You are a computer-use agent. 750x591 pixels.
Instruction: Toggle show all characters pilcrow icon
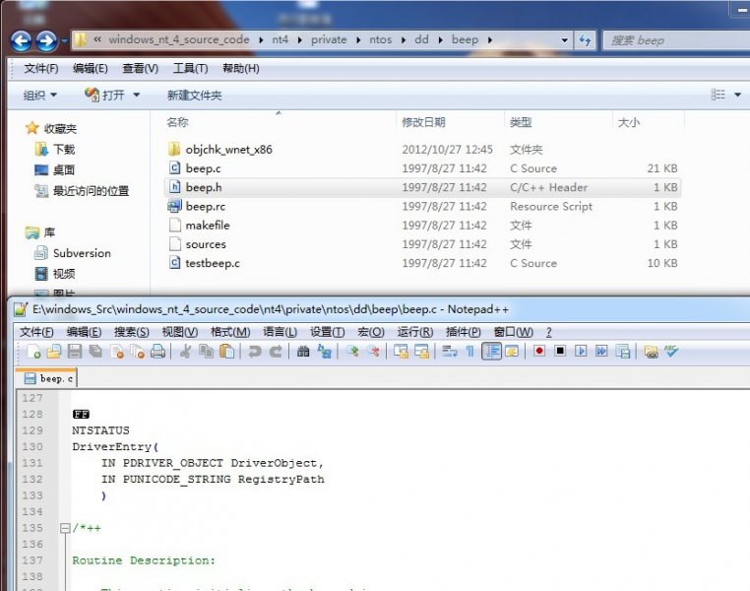click(470, 352)
